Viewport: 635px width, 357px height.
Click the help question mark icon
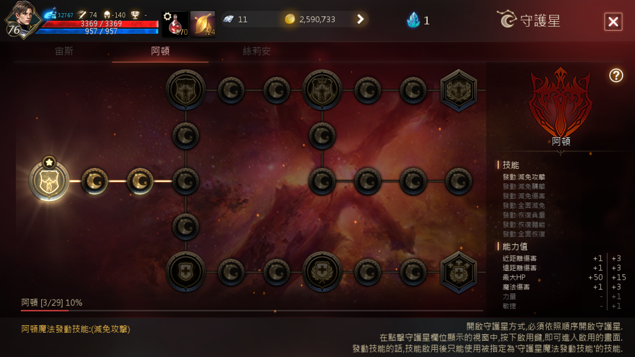pyautogui.click(x=616, y=75)
